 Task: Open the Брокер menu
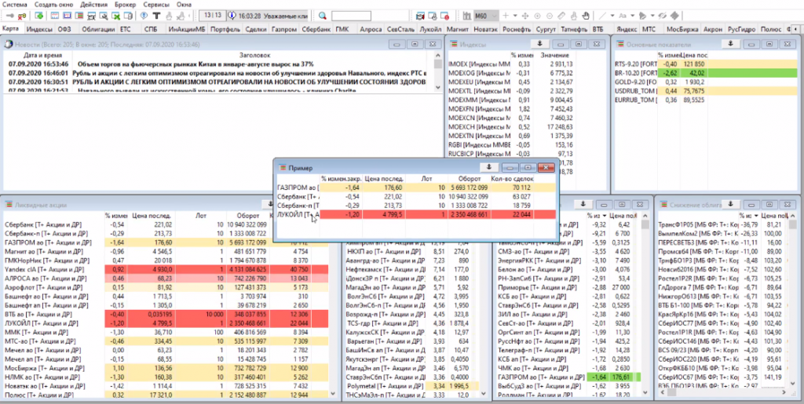[124, 5]
